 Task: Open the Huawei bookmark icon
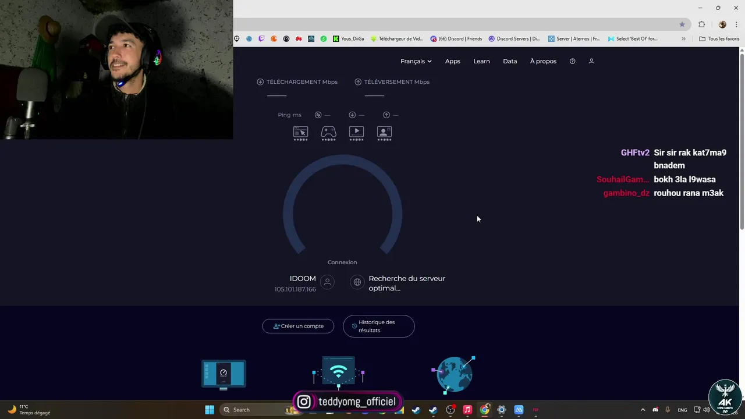coord(299,39)
